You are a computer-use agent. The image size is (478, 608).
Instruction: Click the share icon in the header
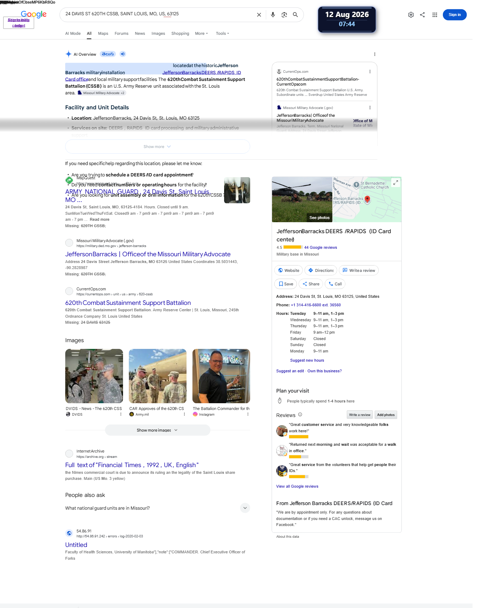point(422,15)
